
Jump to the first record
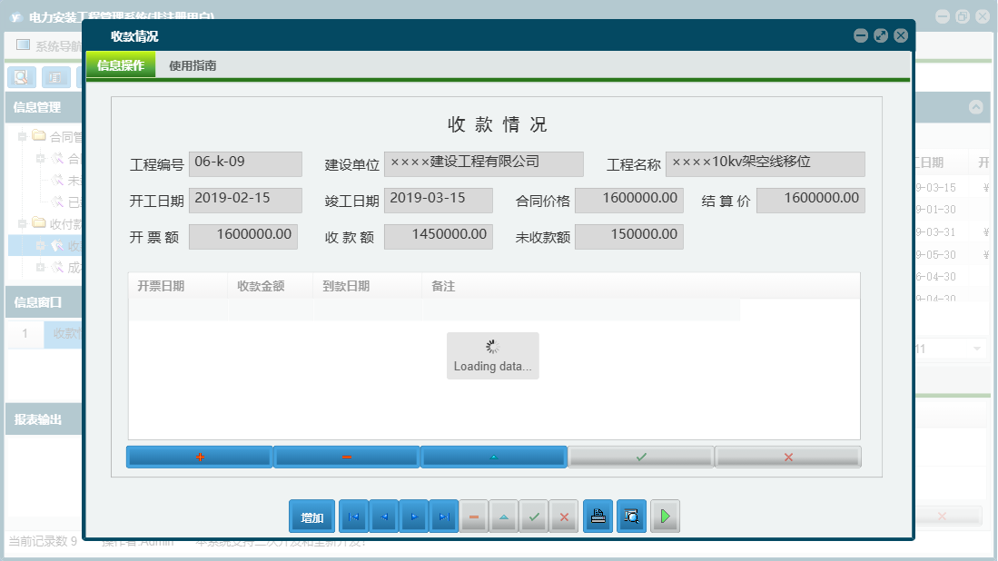tap(353, 516)
